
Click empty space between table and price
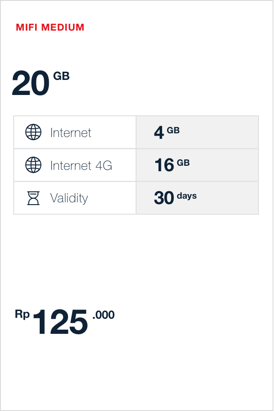point(137,260)
